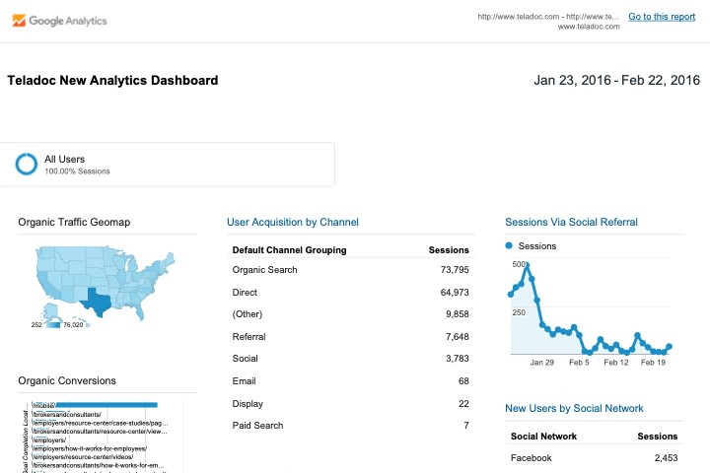Viewport: 710px width, 473px height.
Task: Click the Jan 23, 2016 - Feb 22, 2016 date range
Action: click(x=616, y=80)
